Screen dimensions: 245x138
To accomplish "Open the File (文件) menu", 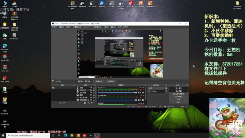I will (55, 27).
